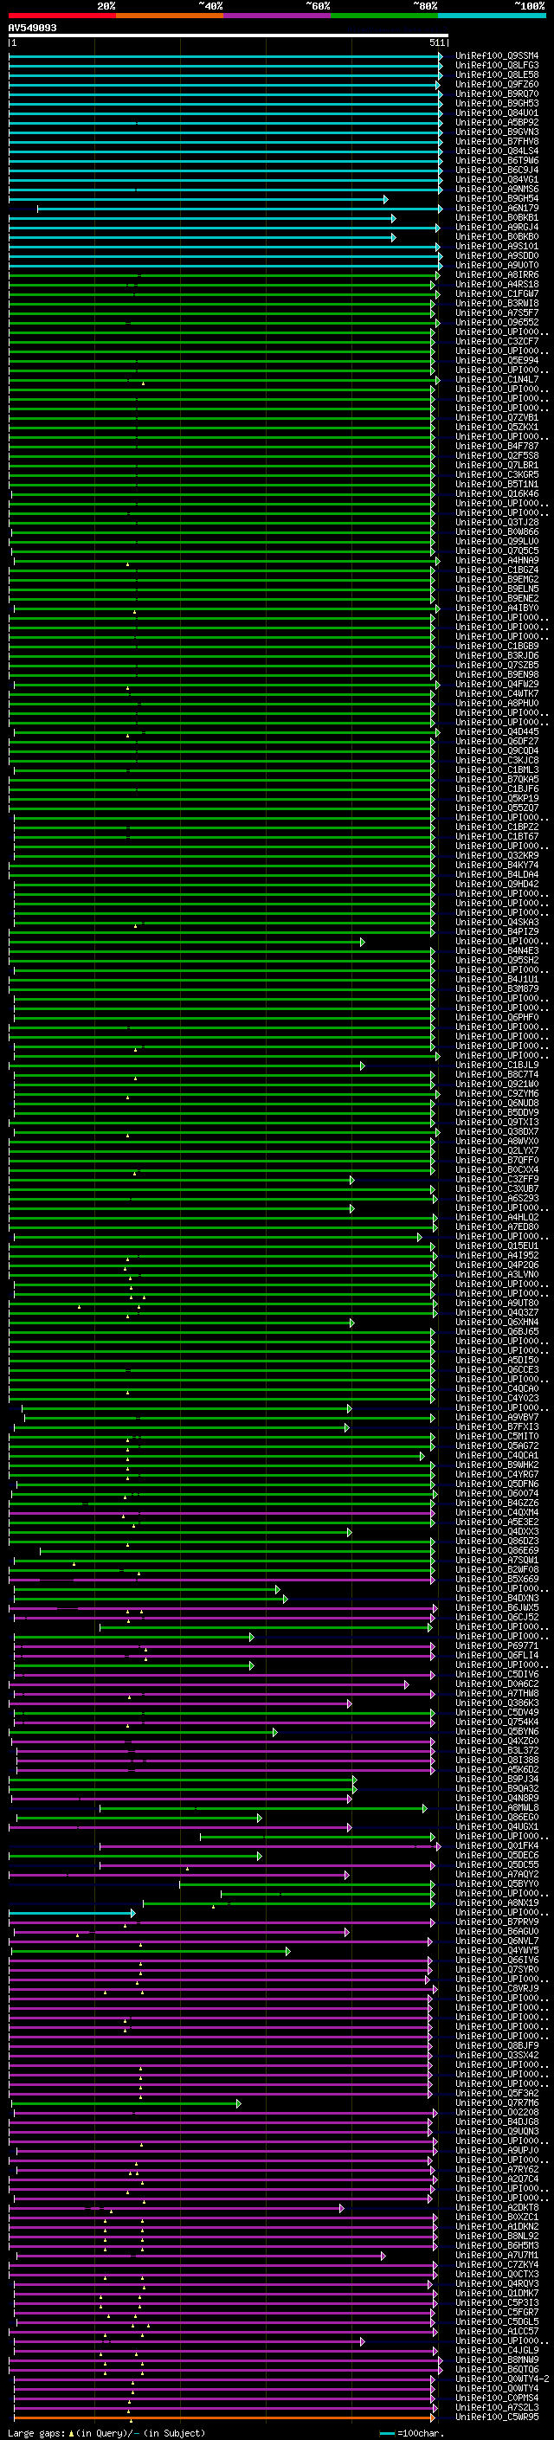Open hit UniRef100_Q9FZ60
The height and width of the screenshot is (2440, 554).
(x=496, y=84)
